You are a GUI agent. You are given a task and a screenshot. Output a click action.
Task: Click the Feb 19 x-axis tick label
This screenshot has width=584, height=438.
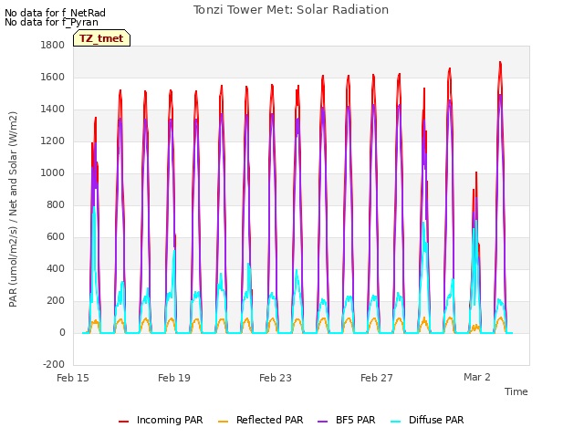(174, 378)
